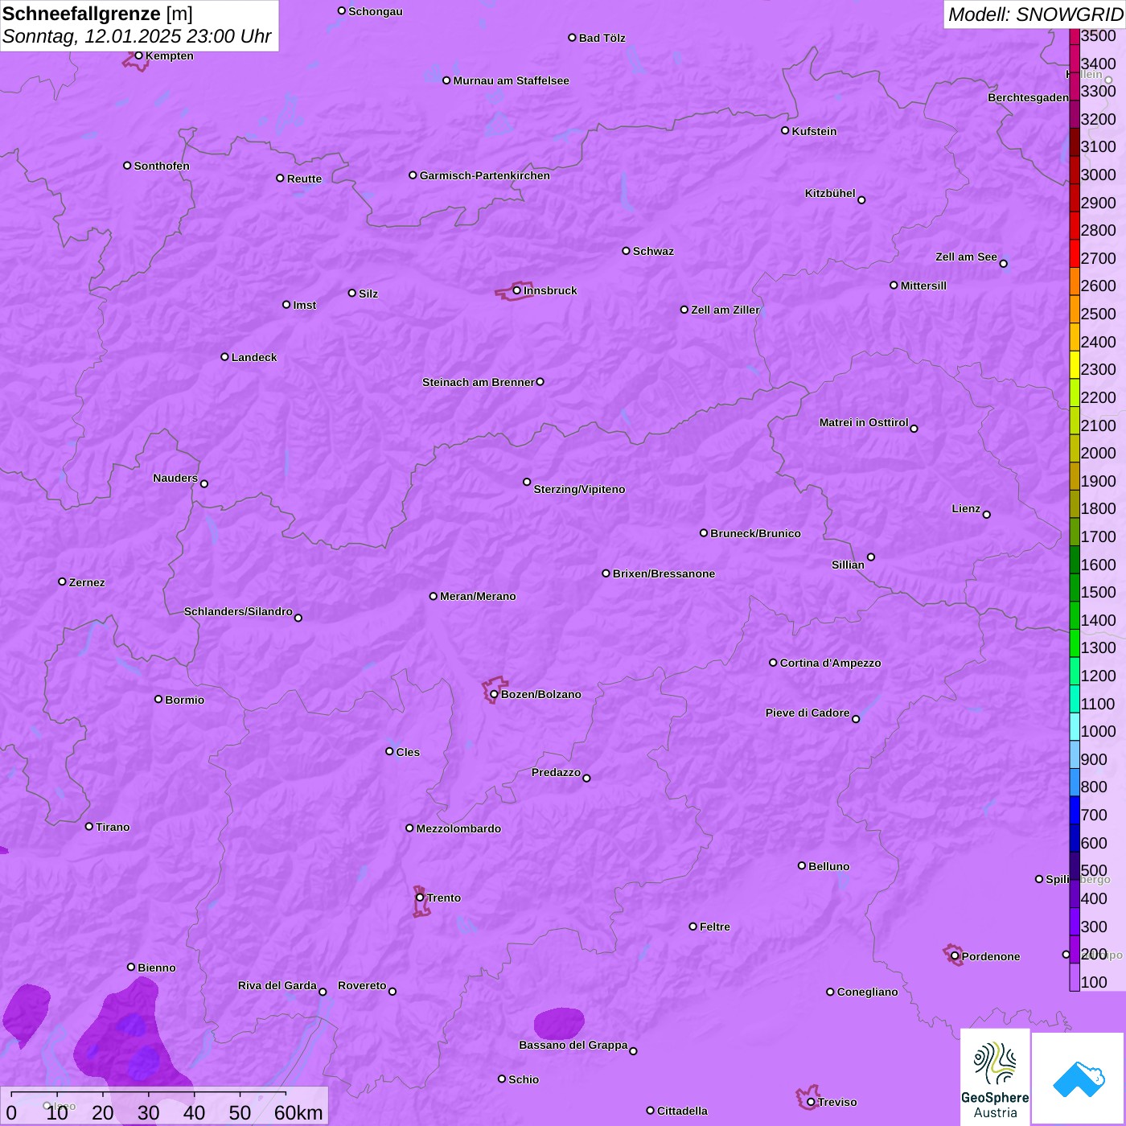Click the Treviso city marker circle
Screen dimensions: 1126x1126
click(x=811, y=1102)
